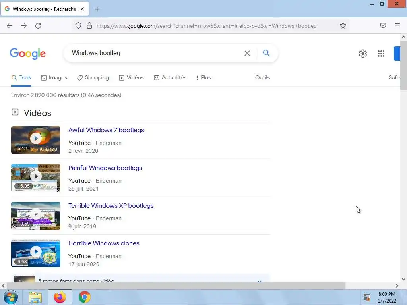The width and height of the screenshot is (407, 305).
Task: Open Horrible Windows clones link
Action: pyautogui.click(x=104, y=243)
